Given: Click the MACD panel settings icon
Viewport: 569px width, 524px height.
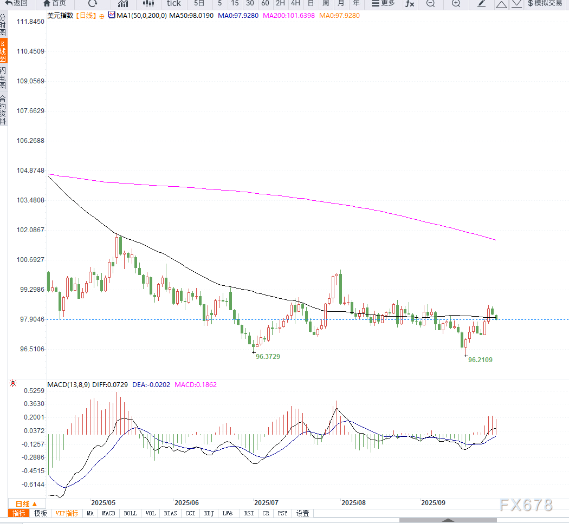Looking at the screenshot, I should pos(12,384).
